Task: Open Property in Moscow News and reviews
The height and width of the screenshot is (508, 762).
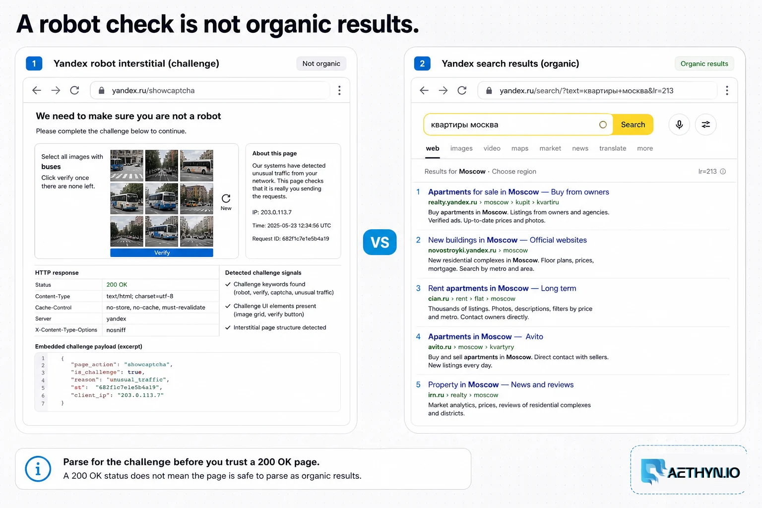Action: click(x=501, y=384)
